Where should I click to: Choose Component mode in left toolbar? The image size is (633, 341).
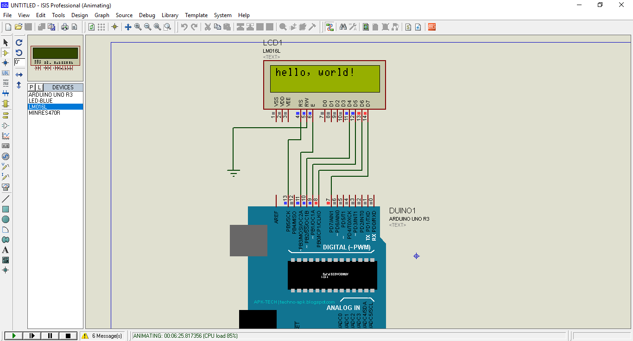(x=6, y=53)
